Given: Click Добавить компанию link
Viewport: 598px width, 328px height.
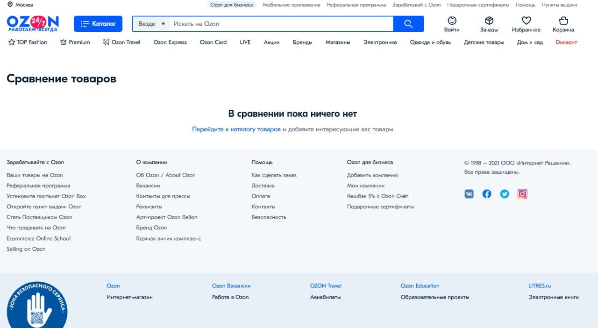Looking at the screenshot, I should pyautogui.click(x=373, y=175).
